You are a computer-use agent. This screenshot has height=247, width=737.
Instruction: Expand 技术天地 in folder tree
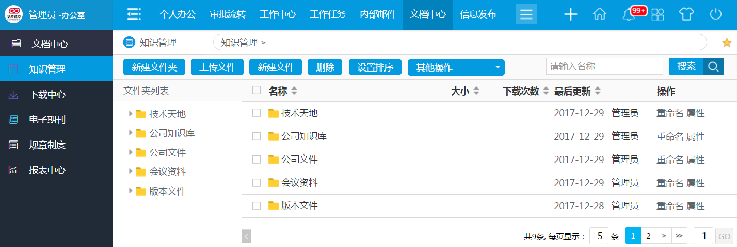click(131, 114)
